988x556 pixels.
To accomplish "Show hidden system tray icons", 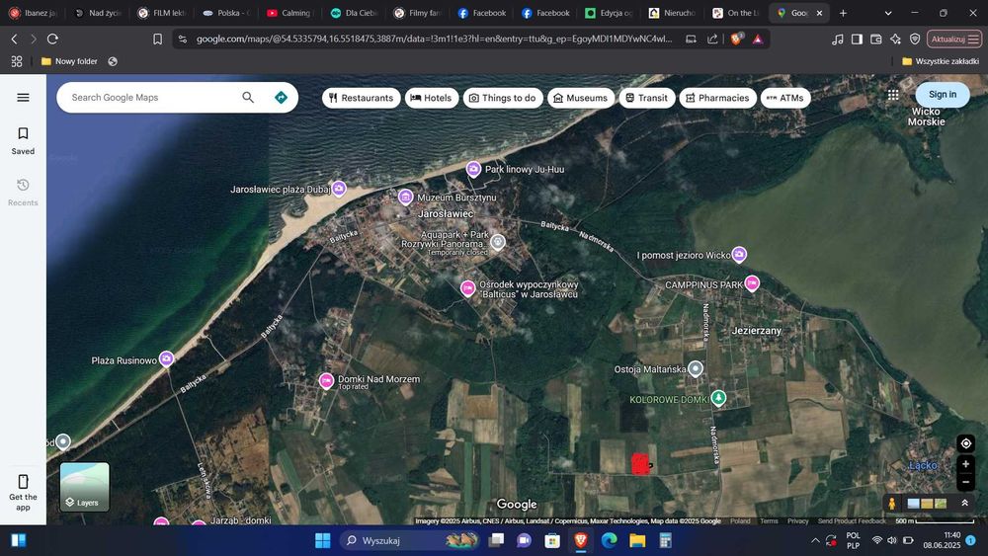I will [x=815, y=540].
